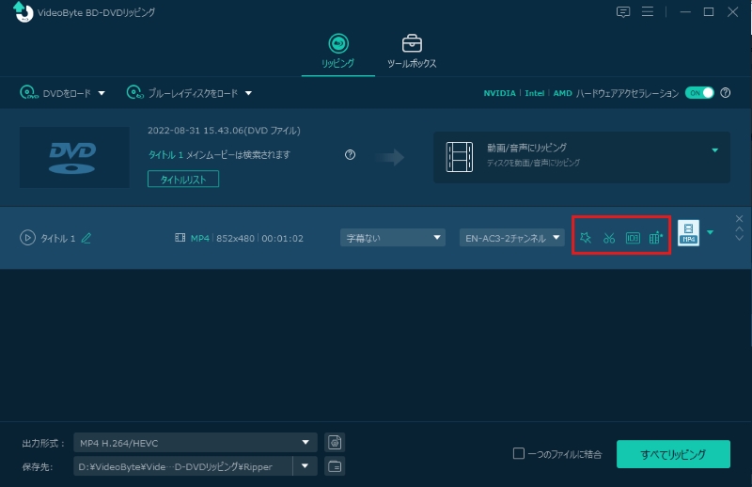Remove タイトル 1 with X icon
Screen dimensions: 752x487
point(739,219)
